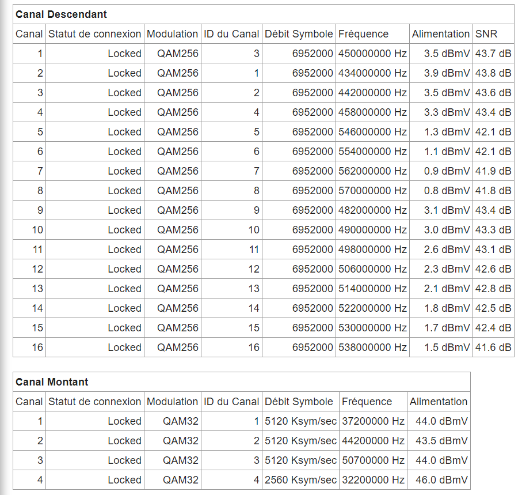Select power value '3.0 dBmV'

coord(447,230)
